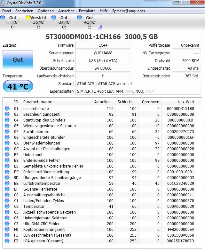Click the Schnittstelle field USB (Serial ATA)

click(x=103, y=61)
